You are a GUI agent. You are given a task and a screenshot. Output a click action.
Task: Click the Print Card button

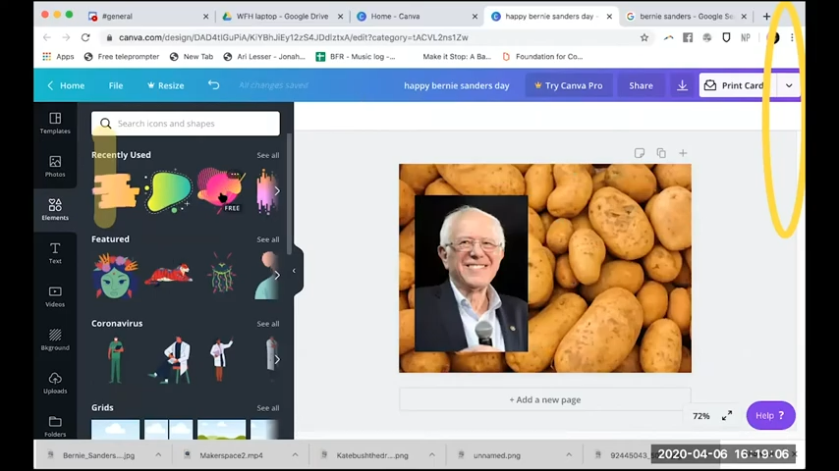point(736,85)
